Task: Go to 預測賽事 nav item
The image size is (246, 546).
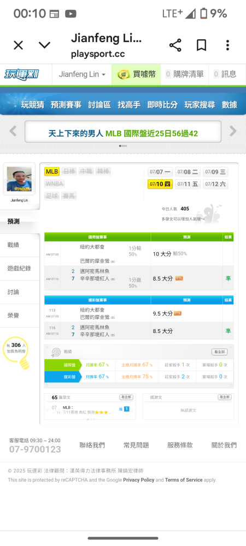Action: click(66, 104)
